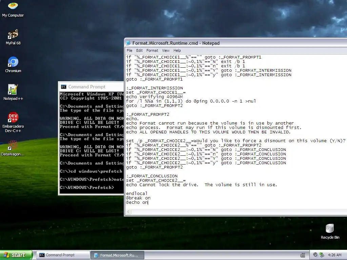Screen dimensions: 347x260
Task: Select the DataWagon desktop shortcut
Action: pos(13,148)
